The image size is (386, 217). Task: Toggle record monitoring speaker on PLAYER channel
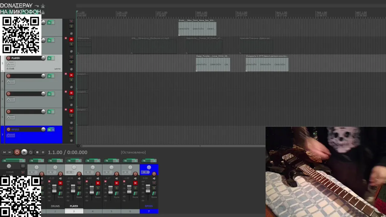click(79, 179)
